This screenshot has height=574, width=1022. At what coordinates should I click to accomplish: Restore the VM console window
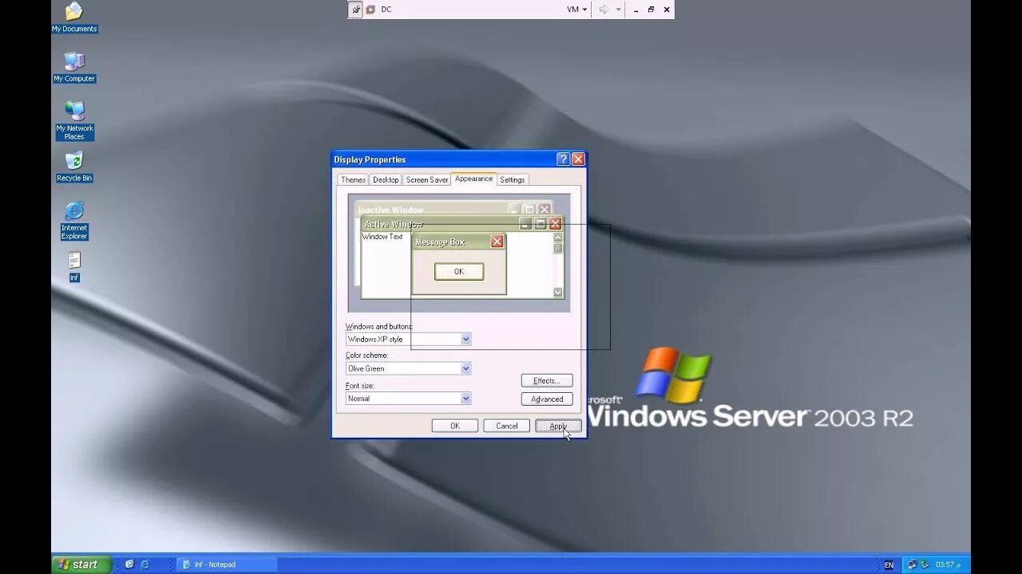click(651, 10)
